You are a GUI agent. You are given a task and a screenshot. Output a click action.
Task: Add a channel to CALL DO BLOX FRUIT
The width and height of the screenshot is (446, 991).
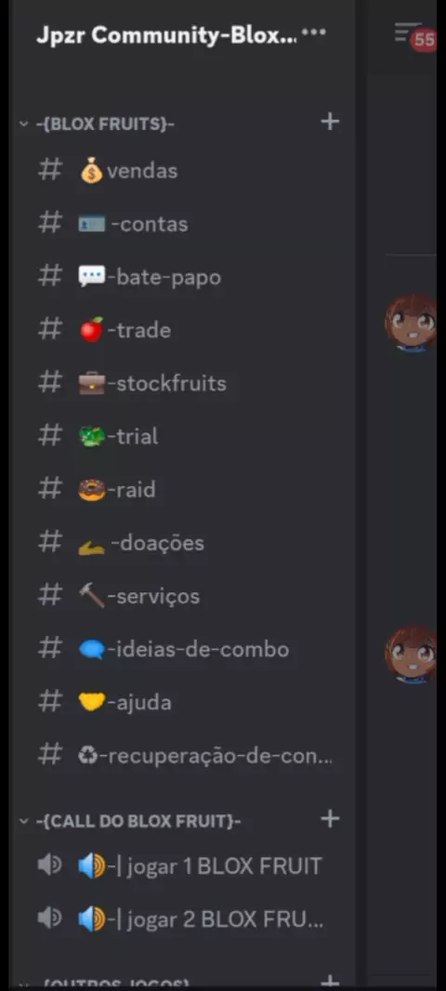pyautogui.click(x=331, y=819)
